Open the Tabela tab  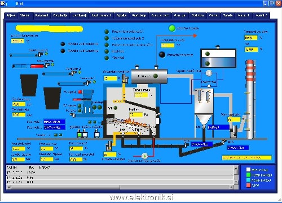(228, 15)
